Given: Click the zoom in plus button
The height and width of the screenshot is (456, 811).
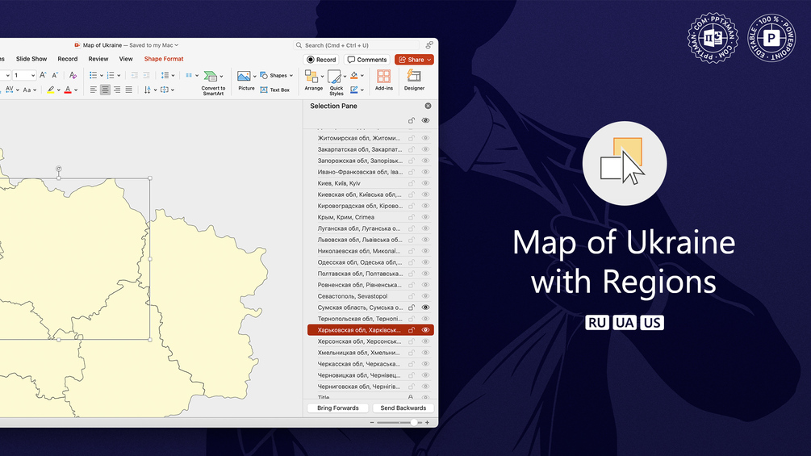Looking at the screenshot, I should (x=427, y=422).
